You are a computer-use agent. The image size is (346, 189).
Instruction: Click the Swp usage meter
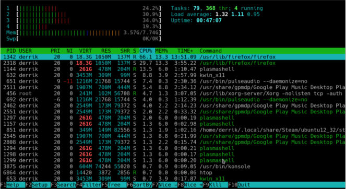(89, 39)
